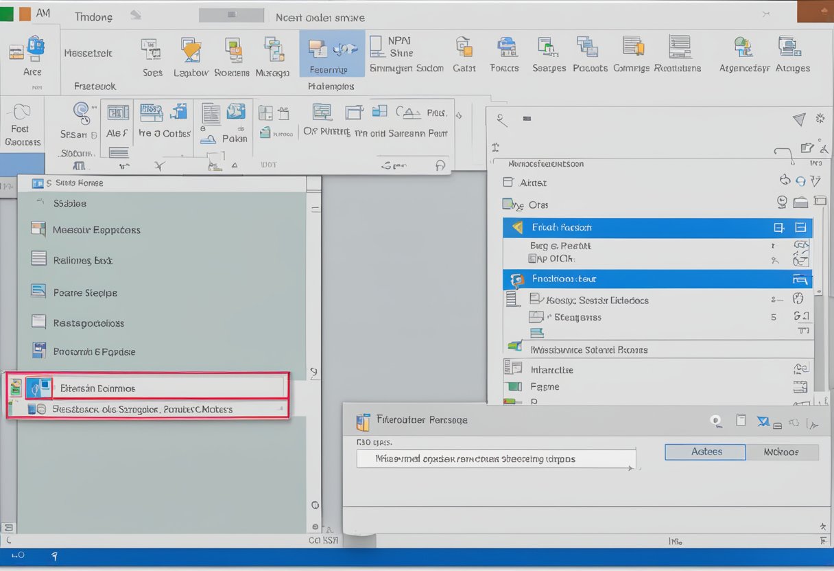Click the Astes button in the Filter dialog
This screenshot has width=834, height=571.
[x=704, y=452]
